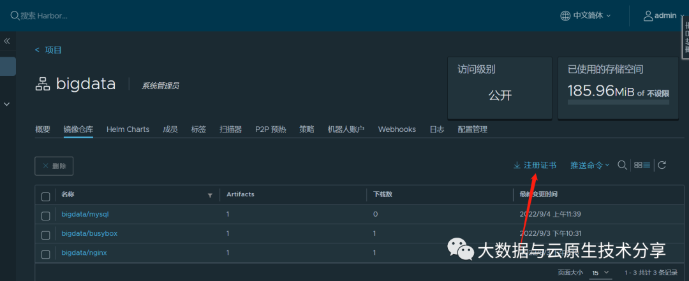Open the 镜像仓库 tab

tap(78, 129)
